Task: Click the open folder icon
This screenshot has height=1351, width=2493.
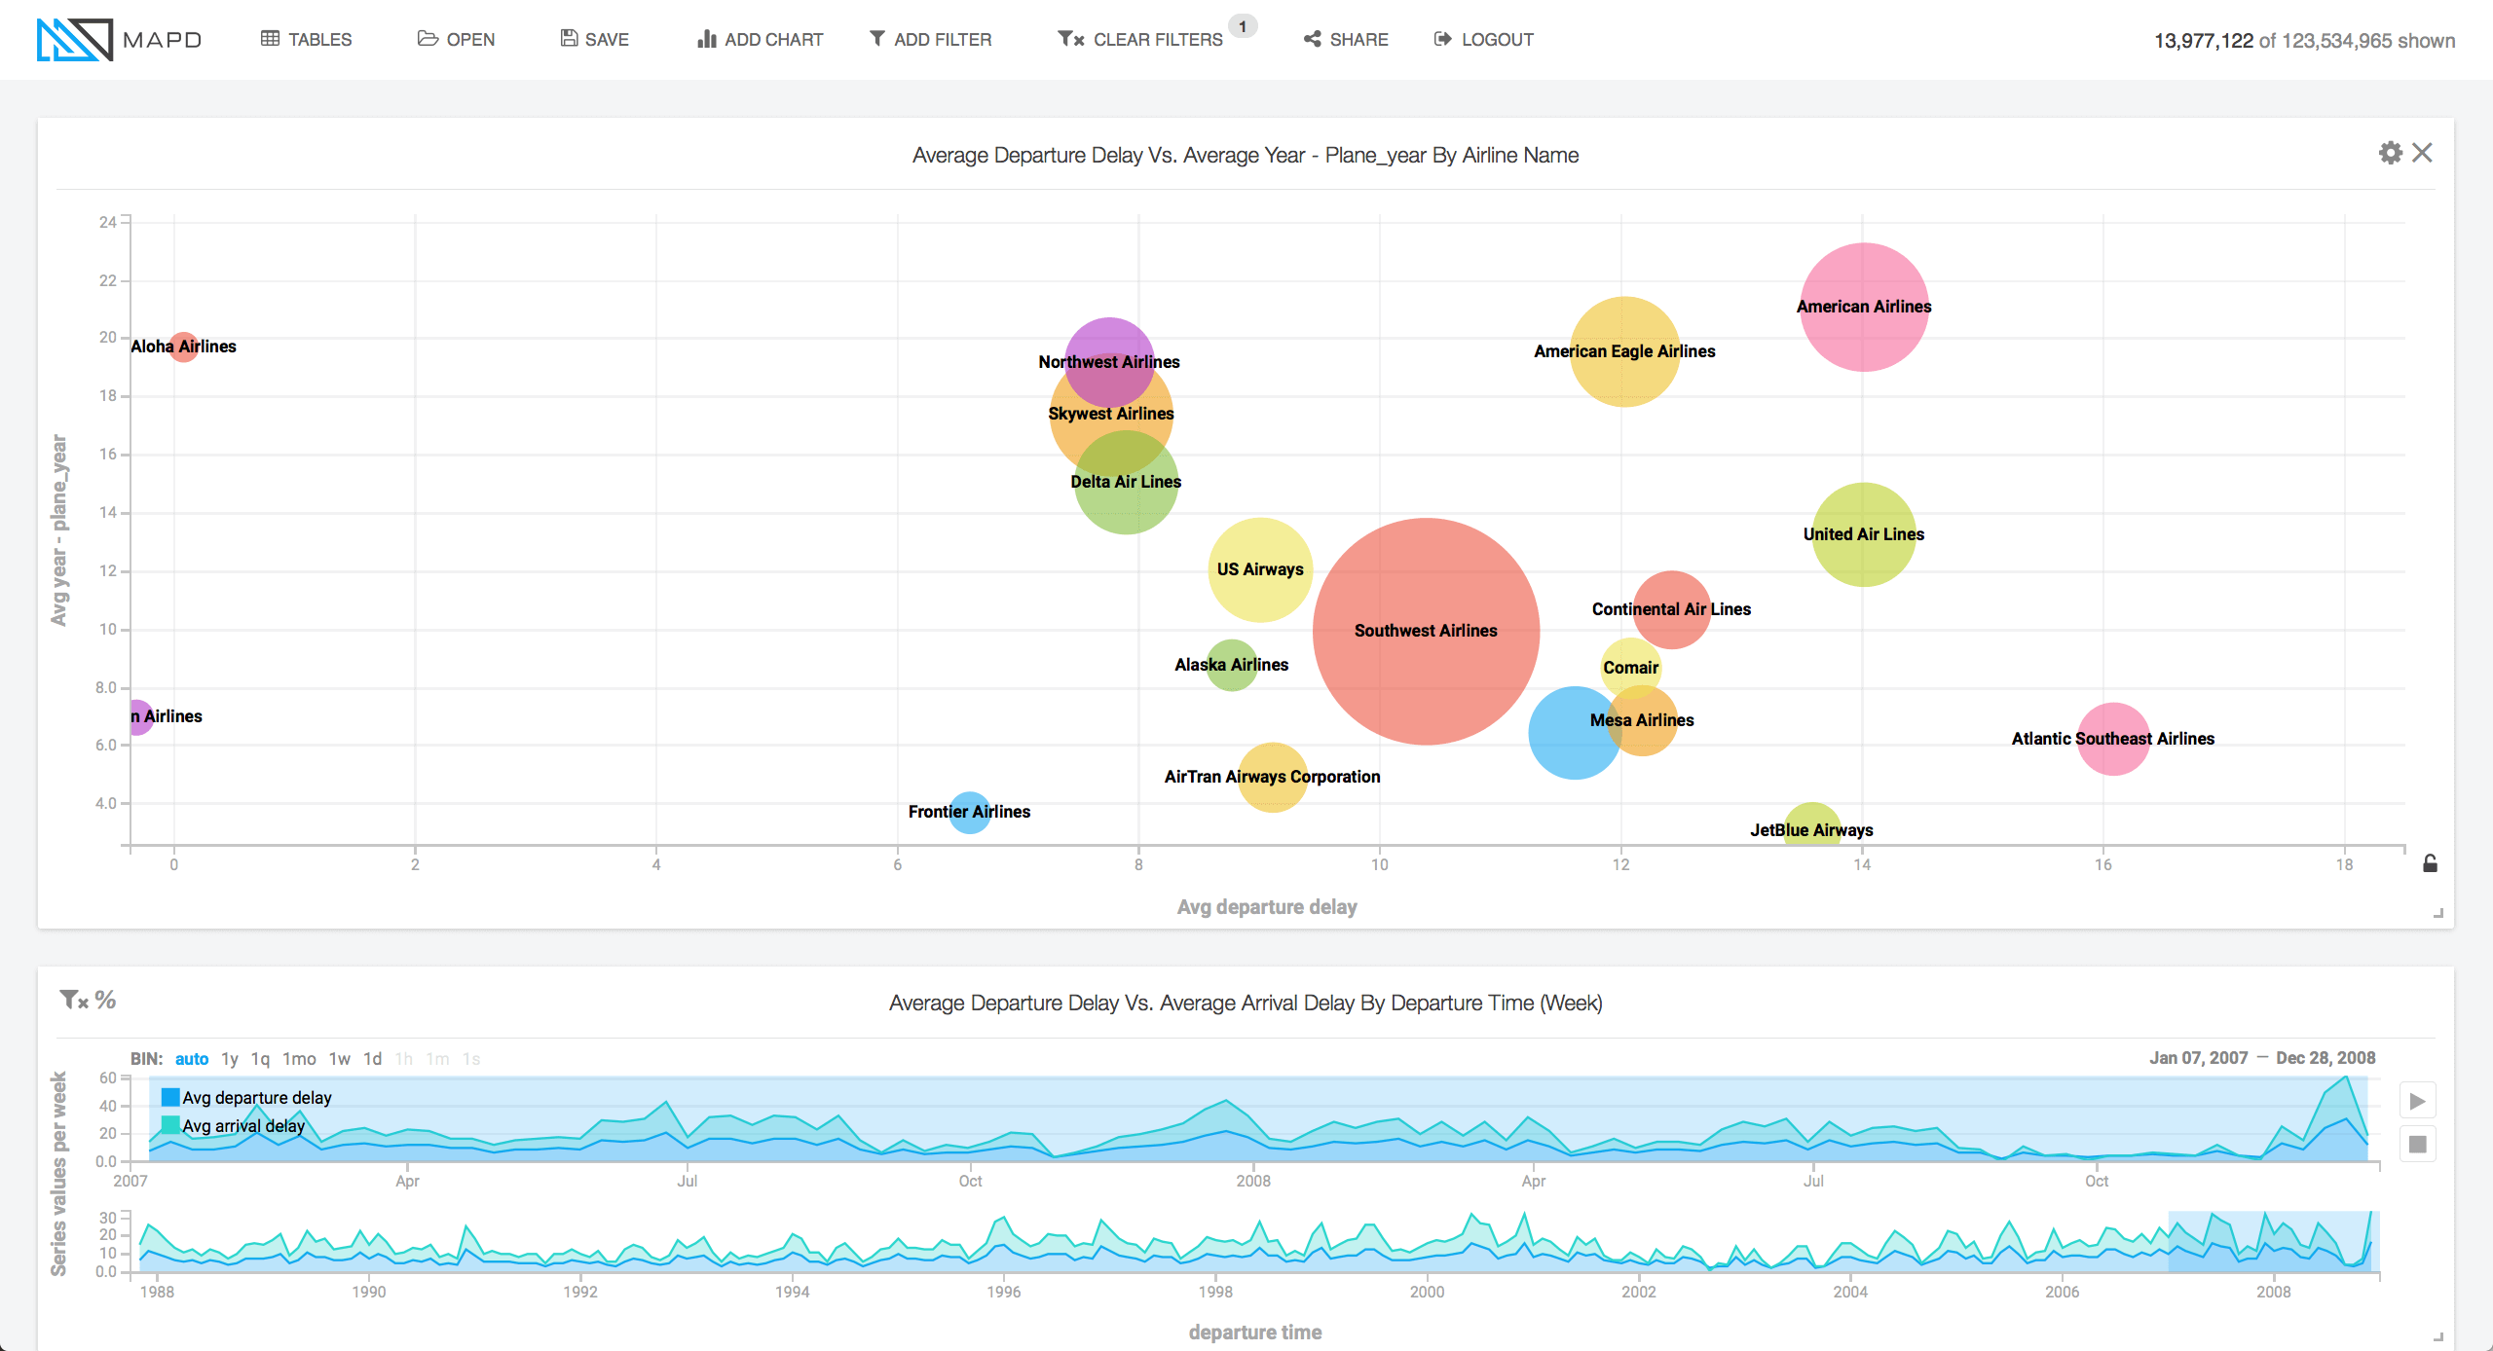Action: pyautogui.click(x=428, y=39)
